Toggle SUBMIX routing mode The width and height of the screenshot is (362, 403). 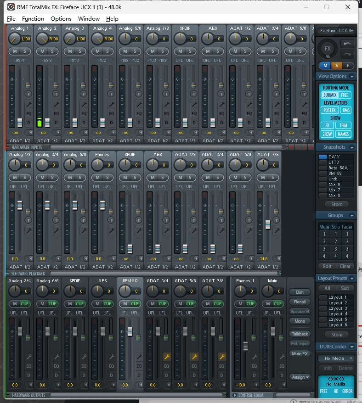tap(330, 95)
